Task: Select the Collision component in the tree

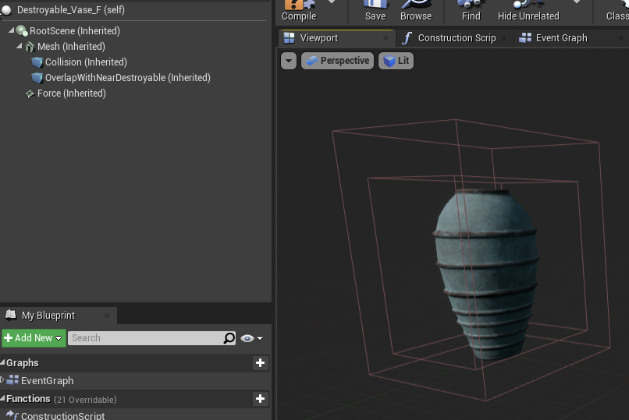Action: point(85,62)
